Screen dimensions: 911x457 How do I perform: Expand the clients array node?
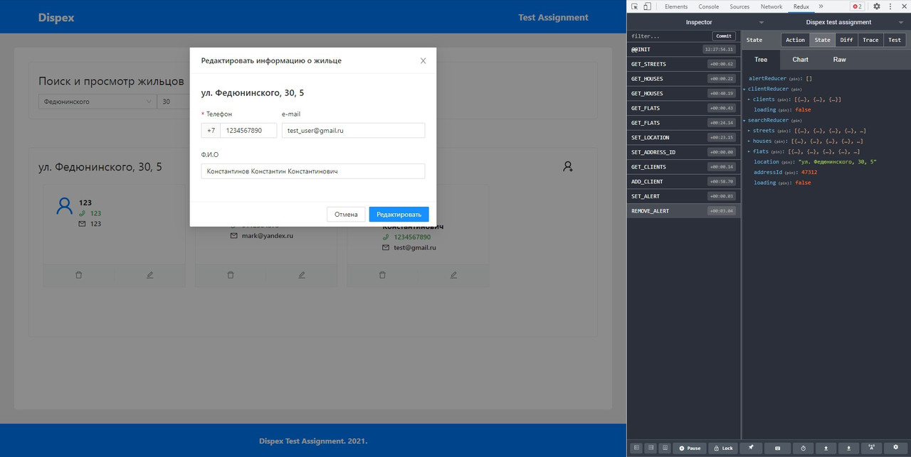749,100
